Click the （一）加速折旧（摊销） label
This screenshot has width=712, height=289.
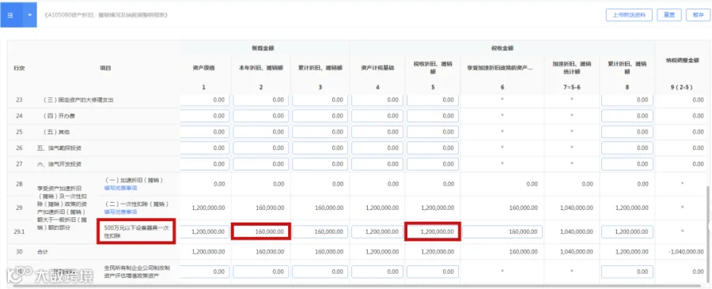(134, 180)
